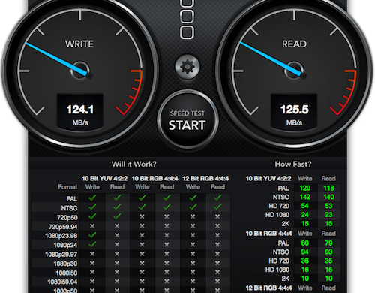
Task: Click 1080p29.97 10 Bit YUV Write cross
Action: tap(92, 254)
